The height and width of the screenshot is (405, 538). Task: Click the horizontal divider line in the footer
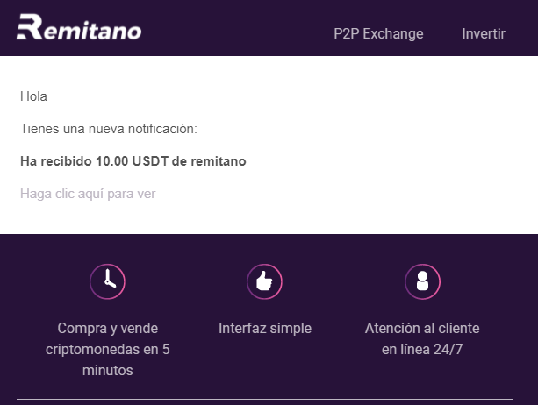265,399
